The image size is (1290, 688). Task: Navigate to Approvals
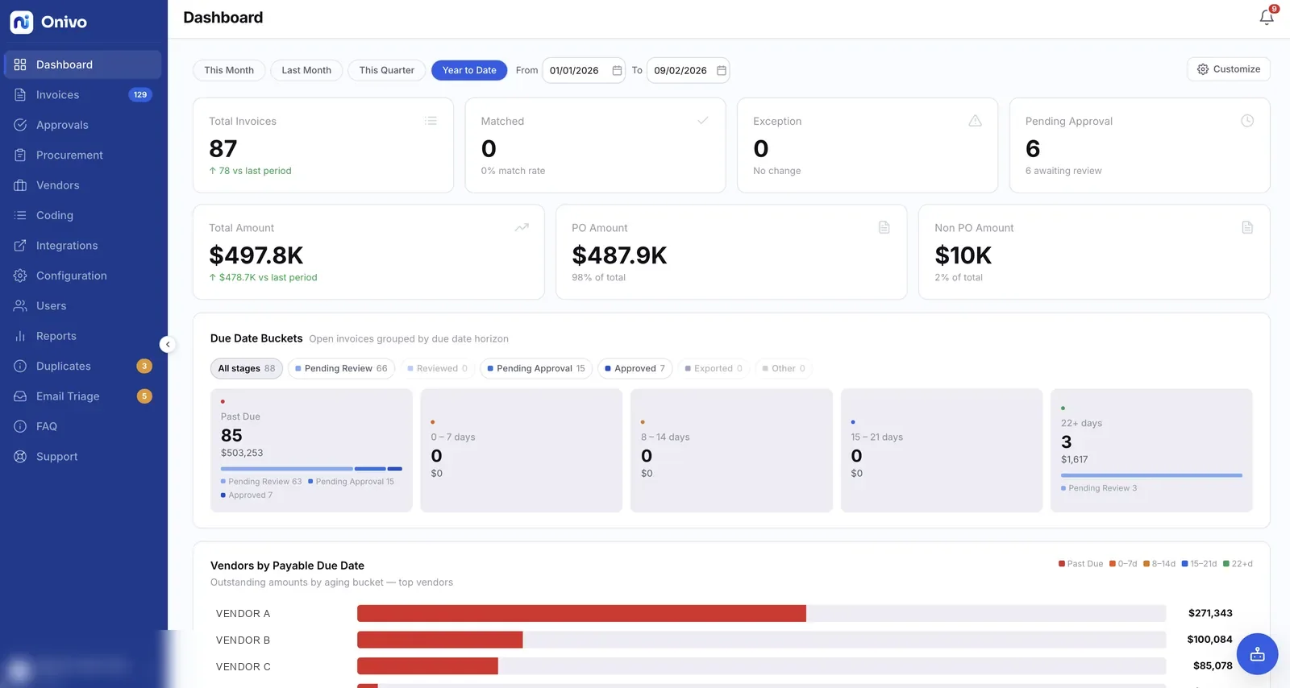(x=82, y=125)
